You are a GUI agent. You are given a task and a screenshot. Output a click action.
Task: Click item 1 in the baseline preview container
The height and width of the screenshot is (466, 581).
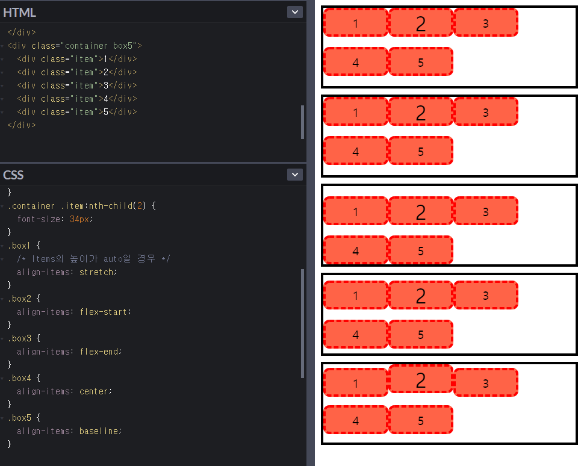pyautogui.click(x=356, y=383)
